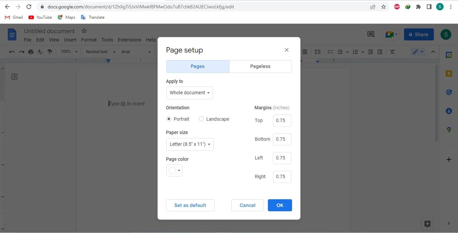This screenshot has width=458, height=233.
Task: Select the Landscape orientation radio button
Action: click(x=201, y=119)
